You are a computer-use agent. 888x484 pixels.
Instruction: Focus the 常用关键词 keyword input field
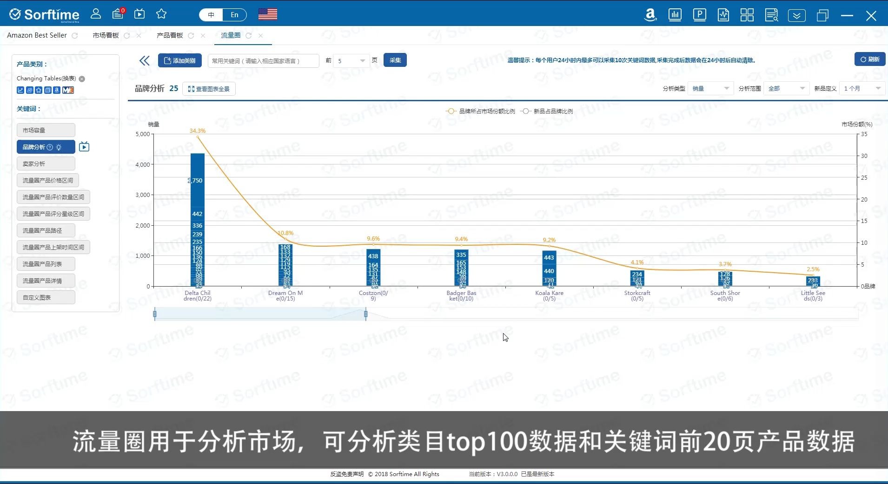click(x=264, y=61)
